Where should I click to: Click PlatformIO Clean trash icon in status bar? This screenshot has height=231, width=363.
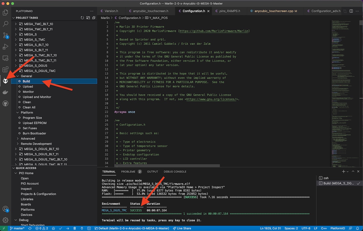click(x=75, y=228)
